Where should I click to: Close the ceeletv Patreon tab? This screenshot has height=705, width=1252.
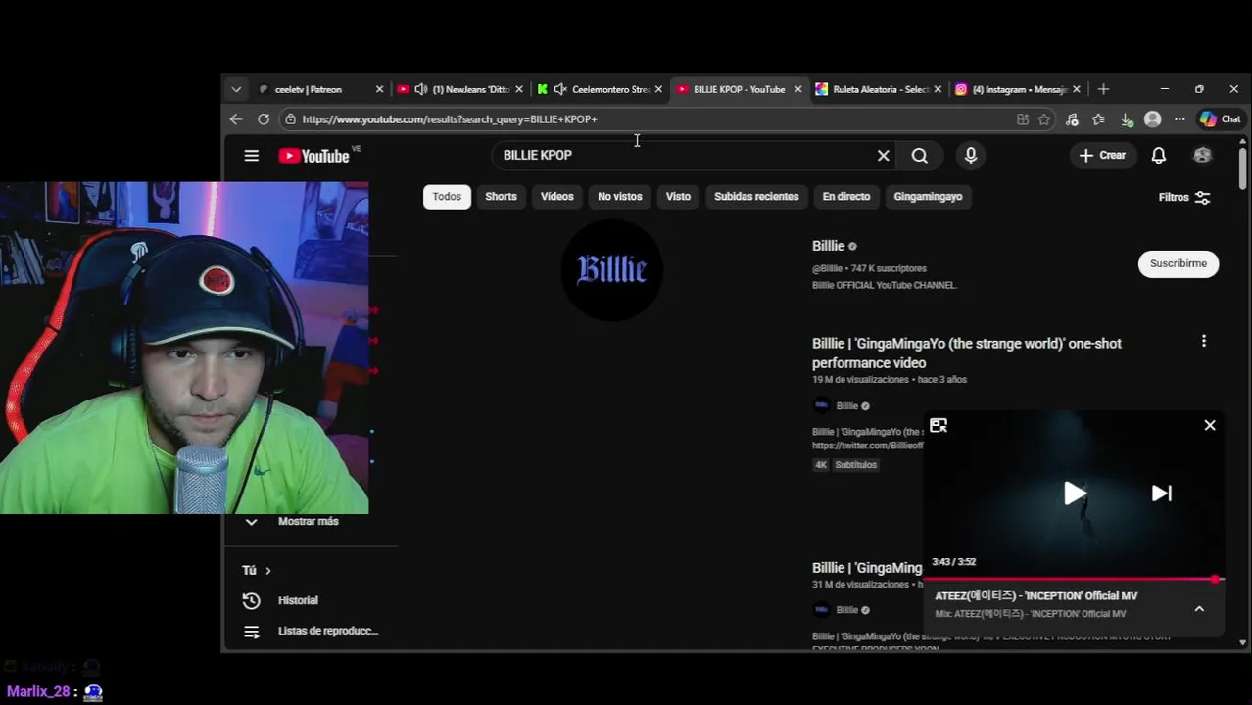point(379,89)
